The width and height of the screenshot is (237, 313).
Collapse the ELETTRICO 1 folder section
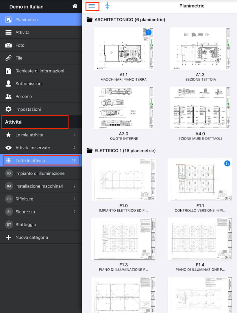90,151
